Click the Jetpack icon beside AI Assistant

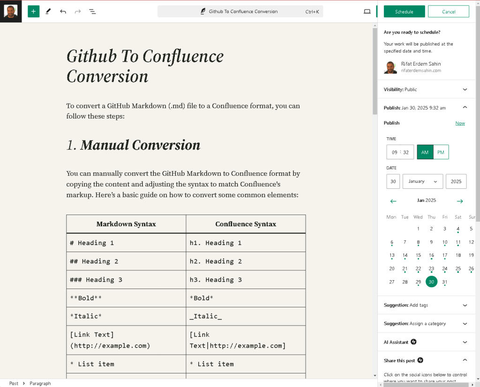[413, 342]
